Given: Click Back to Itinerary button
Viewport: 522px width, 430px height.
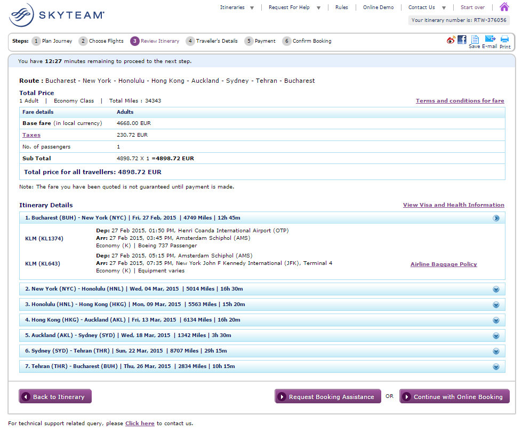Looking at the screenshot, I should [x=55, y=396].
